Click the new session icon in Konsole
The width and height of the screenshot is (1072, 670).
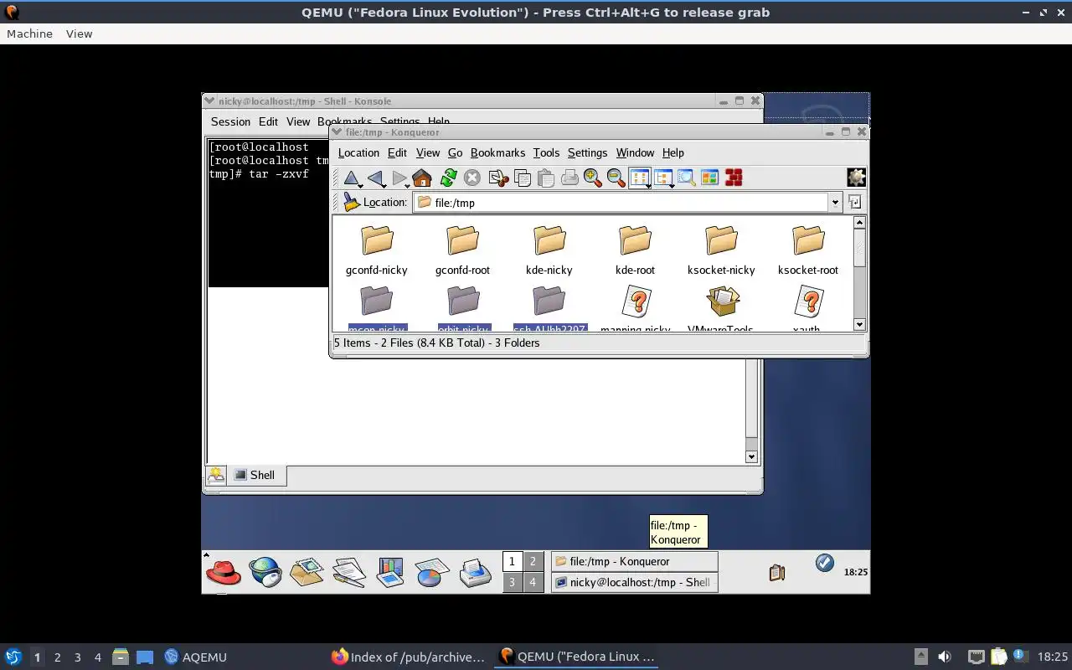(216, 475)
